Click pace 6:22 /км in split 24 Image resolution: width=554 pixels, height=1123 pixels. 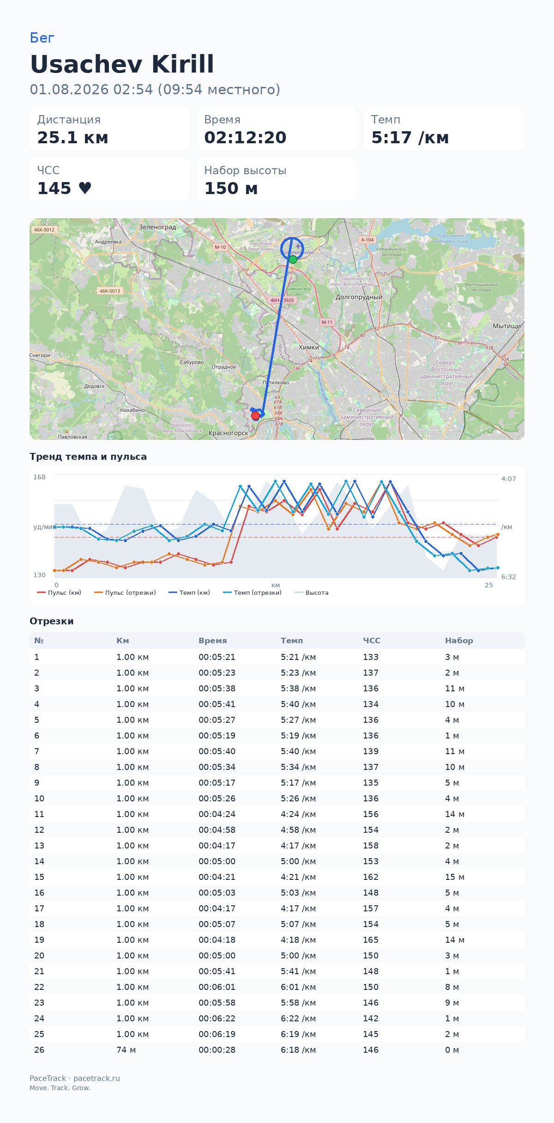pos(298,1019)
